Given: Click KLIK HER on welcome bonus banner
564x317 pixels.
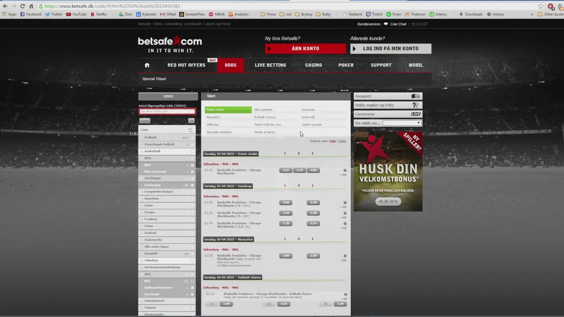Looking at the screenshot, I should point(388,202).
